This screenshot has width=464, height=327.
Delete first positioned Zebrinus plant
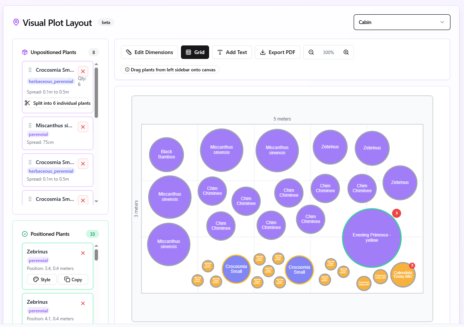tap(83, 253)
